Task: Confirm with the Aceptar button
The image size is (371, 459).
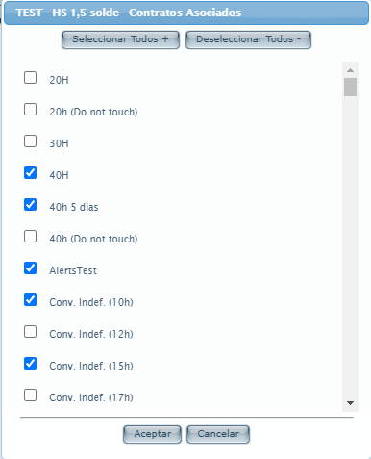Action: 152,434
